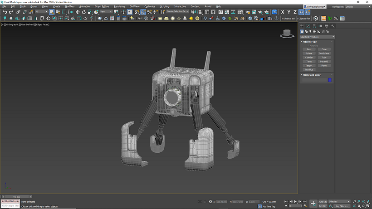This screenshot has width=372, height=209.
Task: Click the blue RB toolbar icon
Action: [x=274, y=12]
